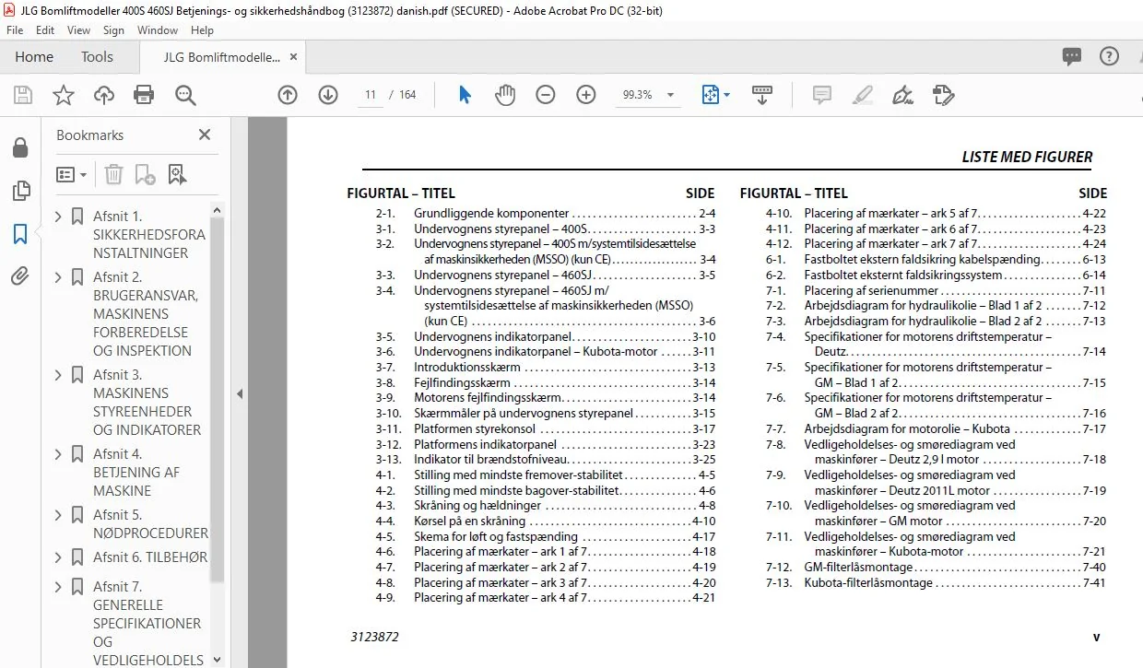Close the Bookmarks panel
Image resolution: width=1143 pixels, height=668 pixels.
(205, 135)
